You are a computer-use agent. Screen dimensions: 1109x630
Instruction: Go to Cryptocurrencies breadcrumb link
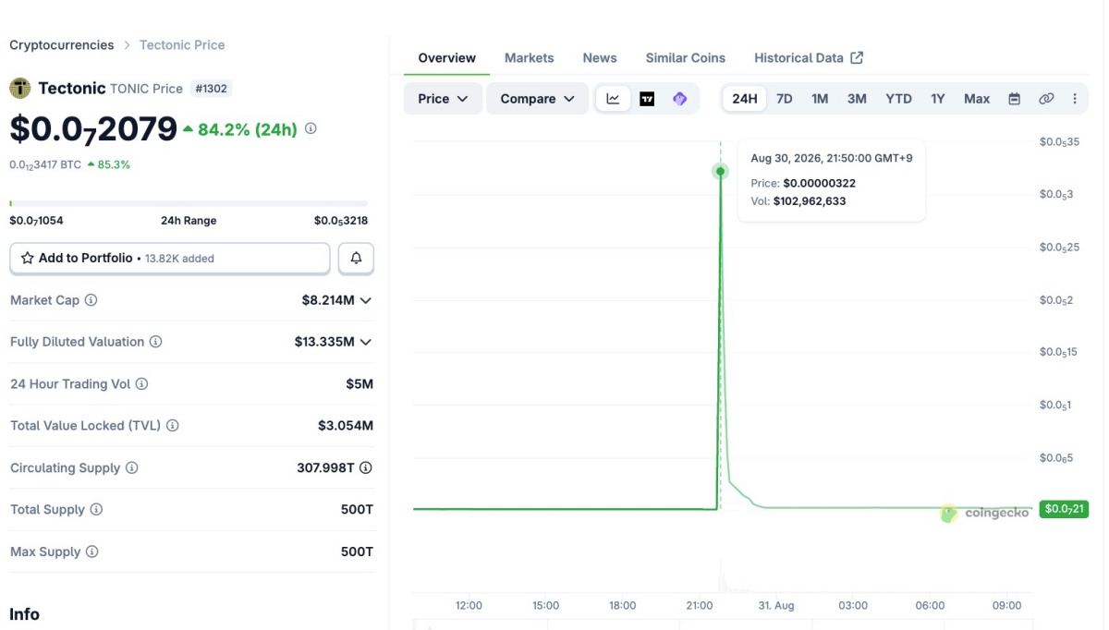[62, 44]
